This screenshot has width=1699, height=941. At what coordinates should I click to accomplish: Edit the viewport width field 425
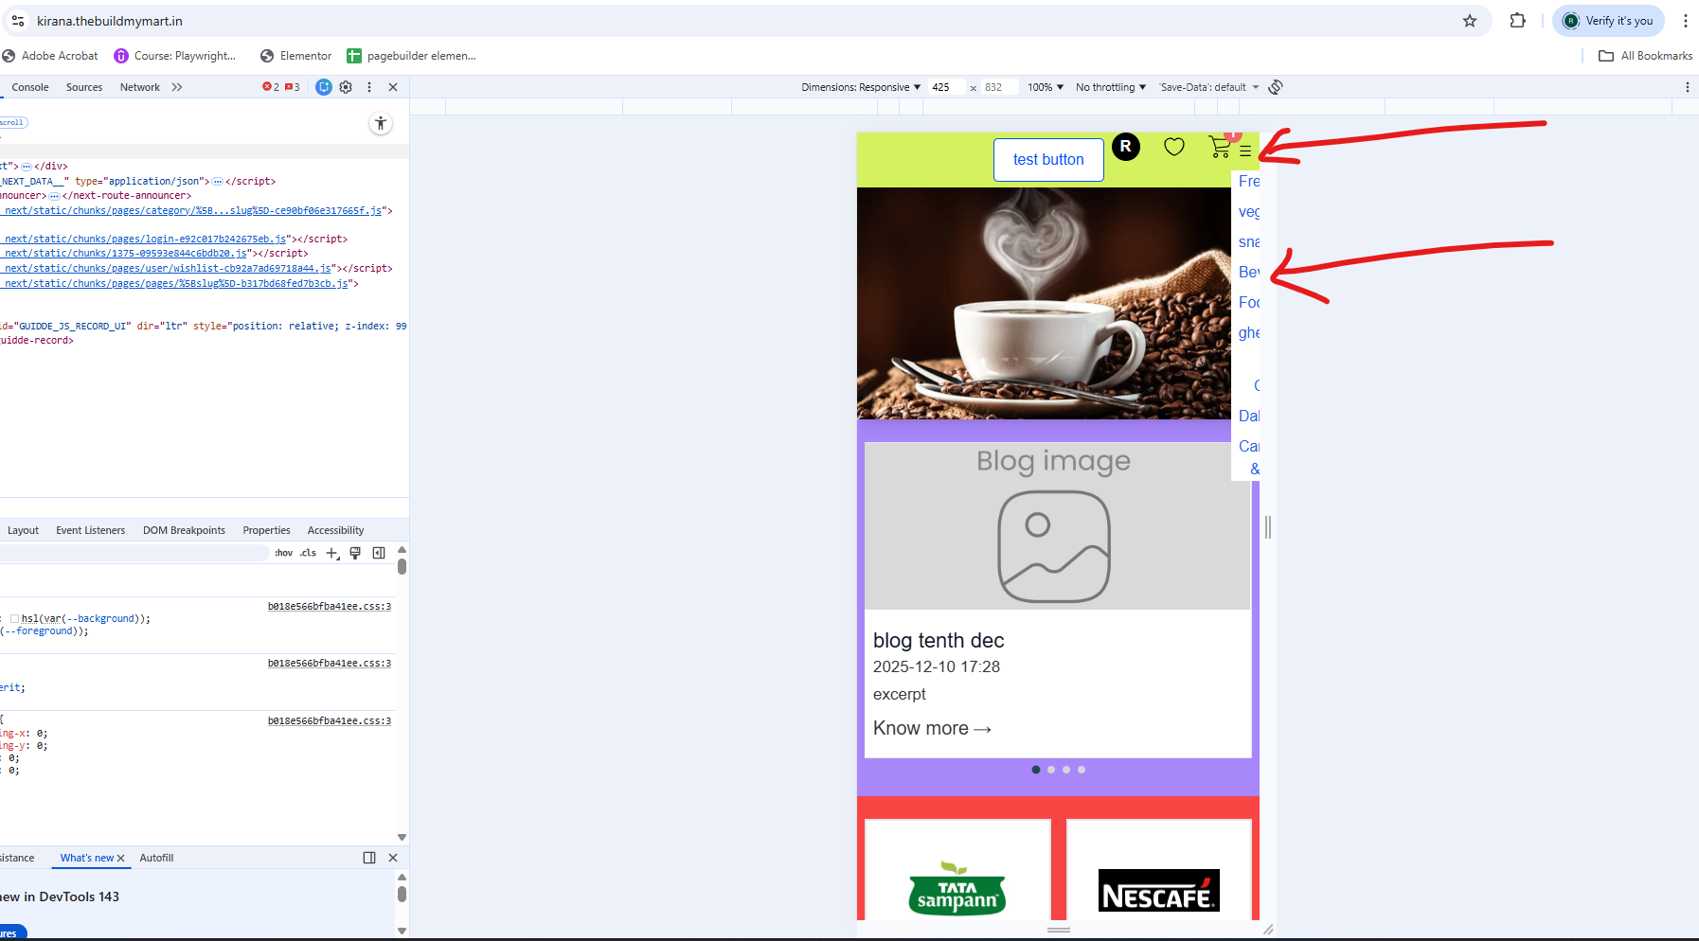[x=947, y=87]
